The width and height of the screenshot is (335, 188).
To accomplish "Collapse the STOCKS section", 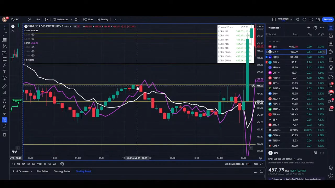I will click(x=270, y=42).
